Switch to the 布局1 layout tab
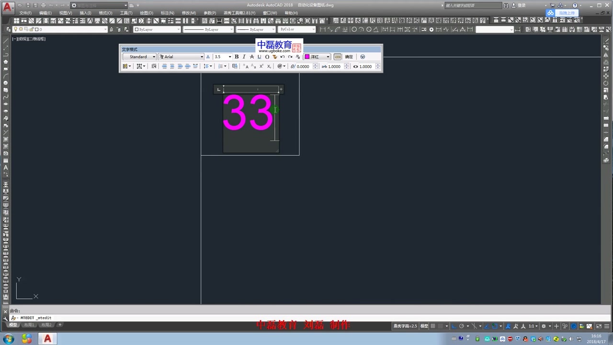The image size is (613, 345). tap(29, 325)
